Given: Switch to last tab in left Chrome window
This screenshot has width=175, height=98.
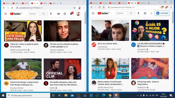Looking at the screenshot, I should pos(53,3).
